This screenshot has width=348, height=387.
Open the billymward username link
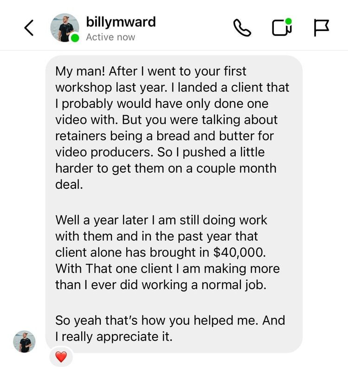(121, 22)
